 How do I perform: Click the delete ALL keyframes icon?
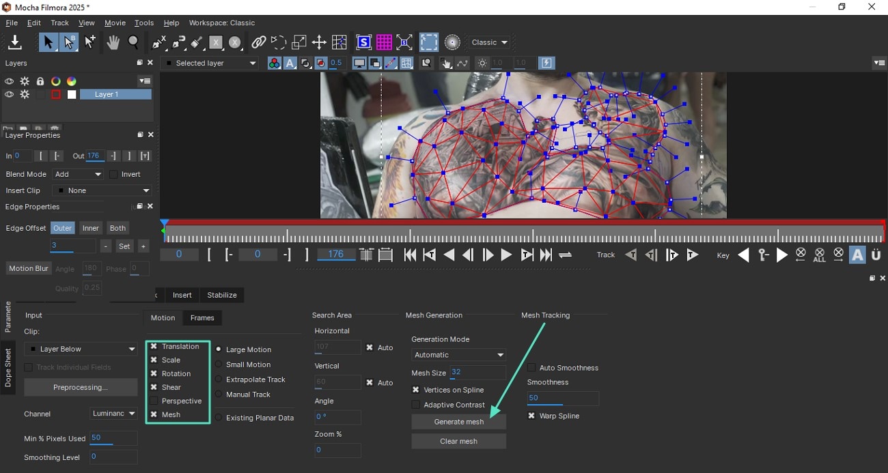(x=820, y=255)
